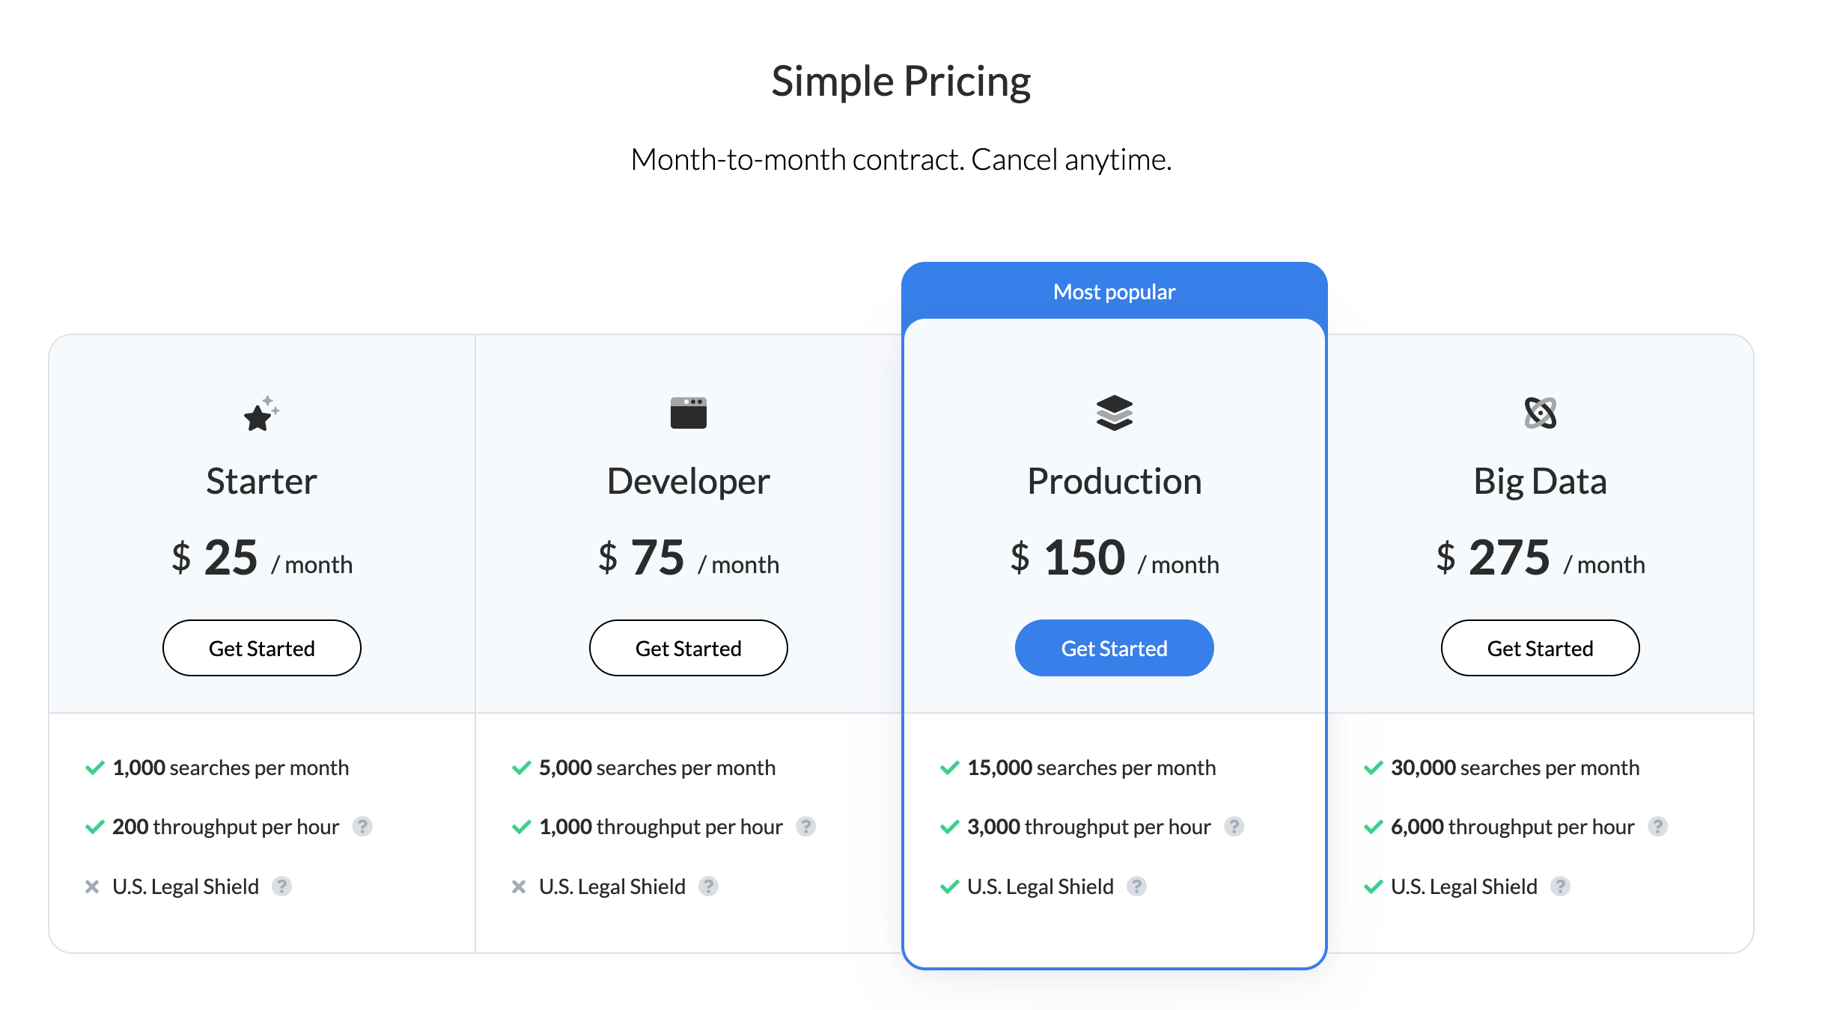This screenshot has height=1010, width=1825.
Task: Click Get Started under Big Data plan
Action: [1539, 648]
